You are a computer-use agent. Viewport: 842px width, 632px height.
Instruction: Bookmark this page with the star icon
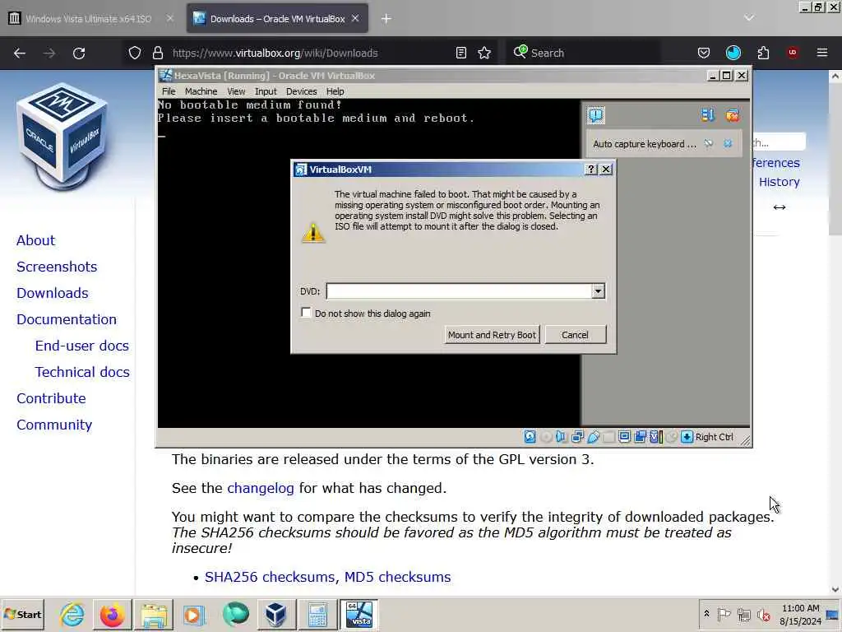pyautogui.click(x=484, y=53)
